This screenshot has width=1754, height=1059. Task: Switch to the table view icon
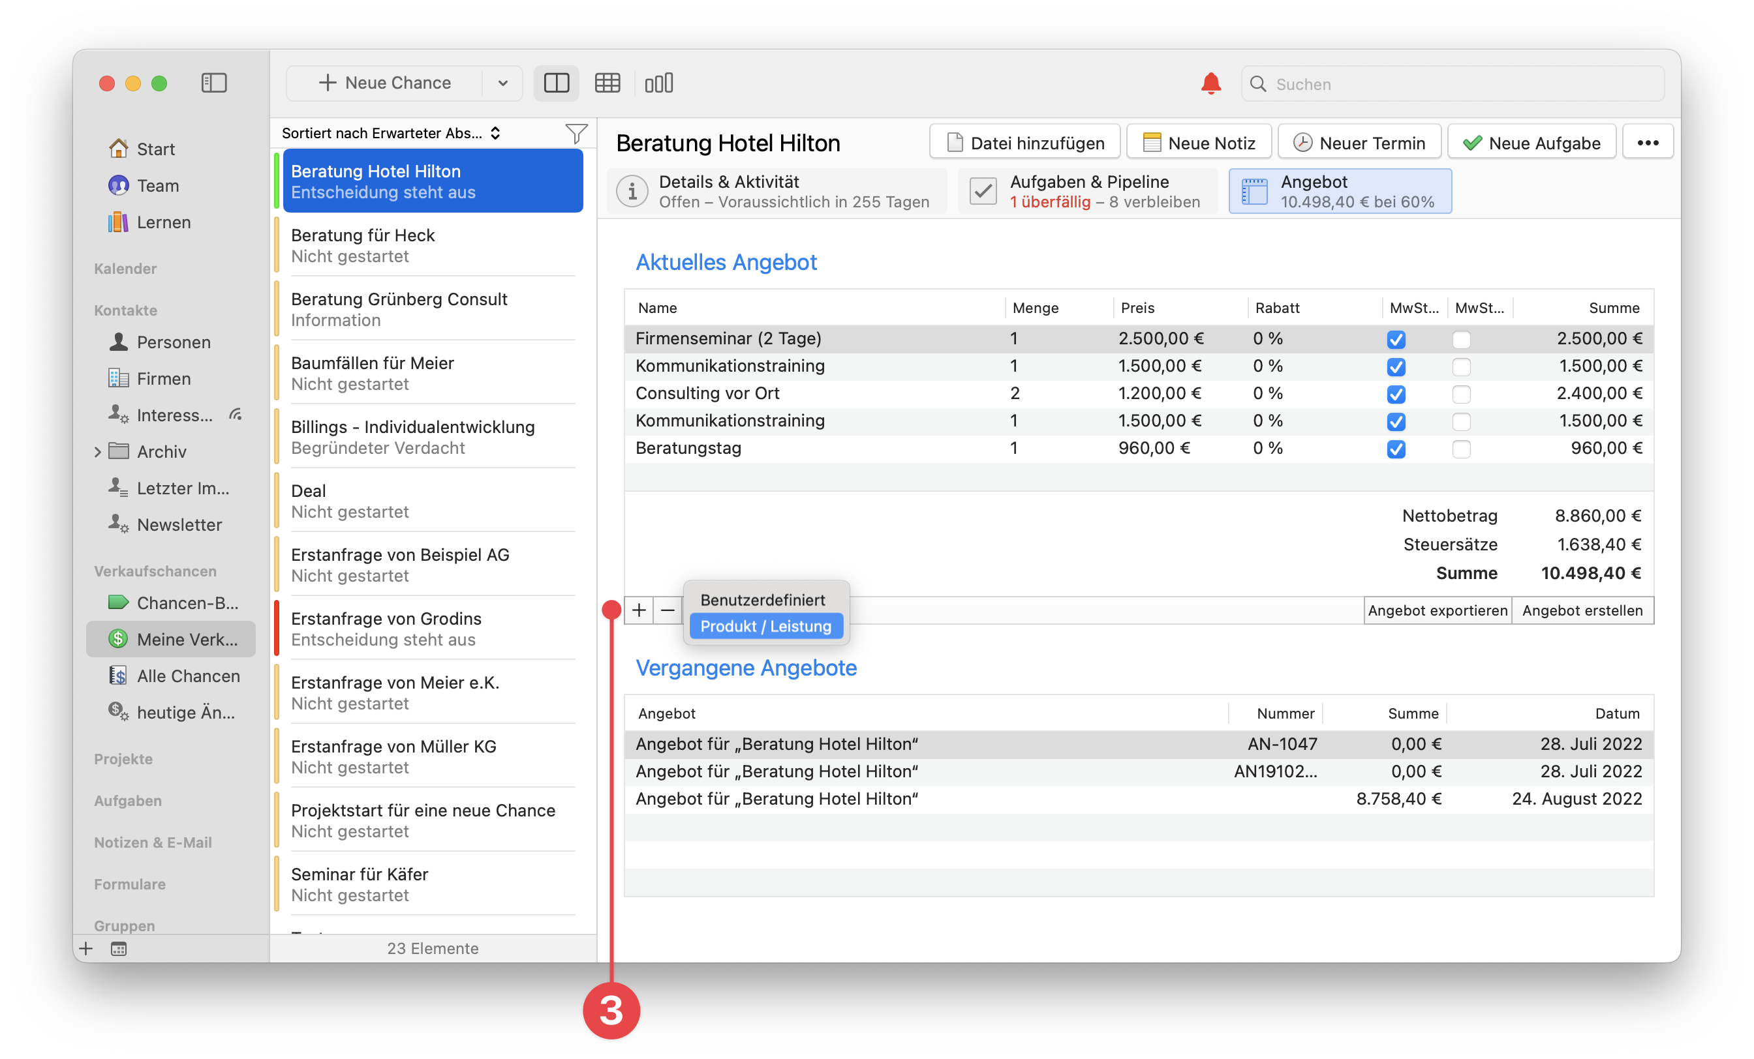coord(609,83)
